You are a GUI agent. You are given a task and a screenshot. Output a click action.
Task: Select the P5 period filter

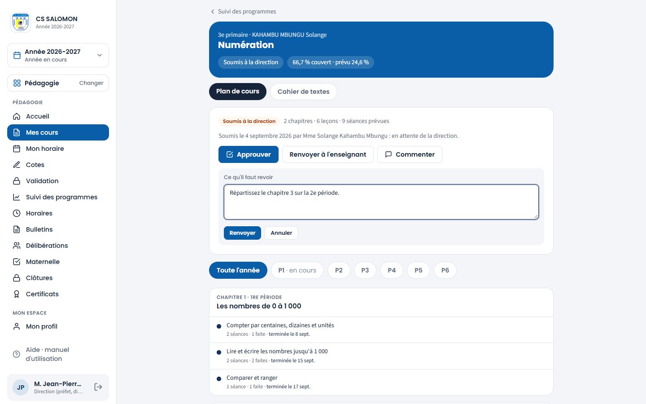click(x=419, y=270)
